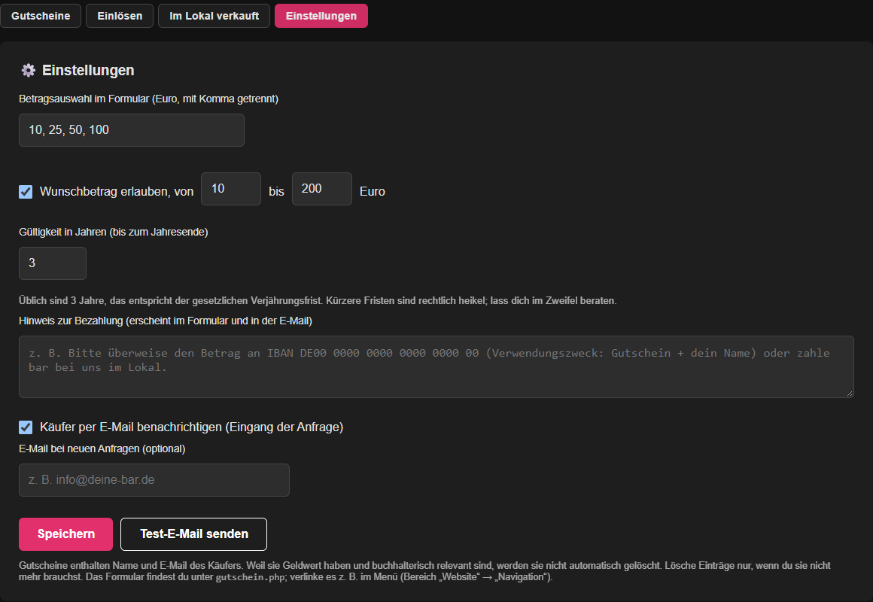The height and width of the screenshot is (602, 873).
Task: Click the Gültigkeit in Jahren field
Action: point(53,263)
